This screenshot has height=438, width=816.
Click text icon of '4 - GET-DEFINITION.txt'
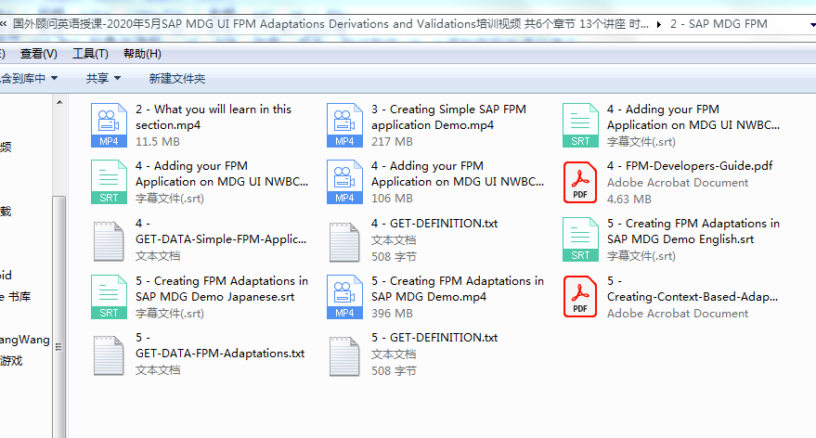[344, 241]
